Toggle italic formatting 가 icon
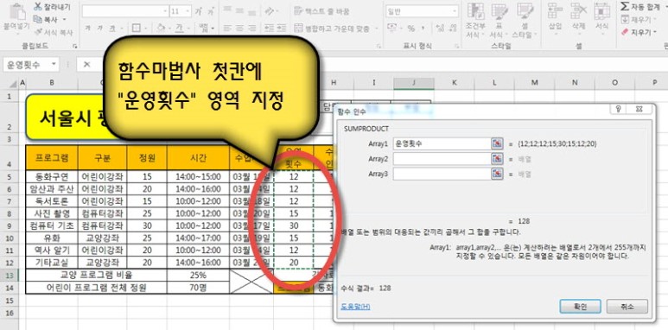668x330 pixels. tap(100, 29)
